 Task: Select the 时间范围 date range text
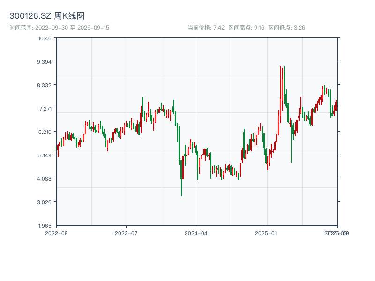point(59,28)
